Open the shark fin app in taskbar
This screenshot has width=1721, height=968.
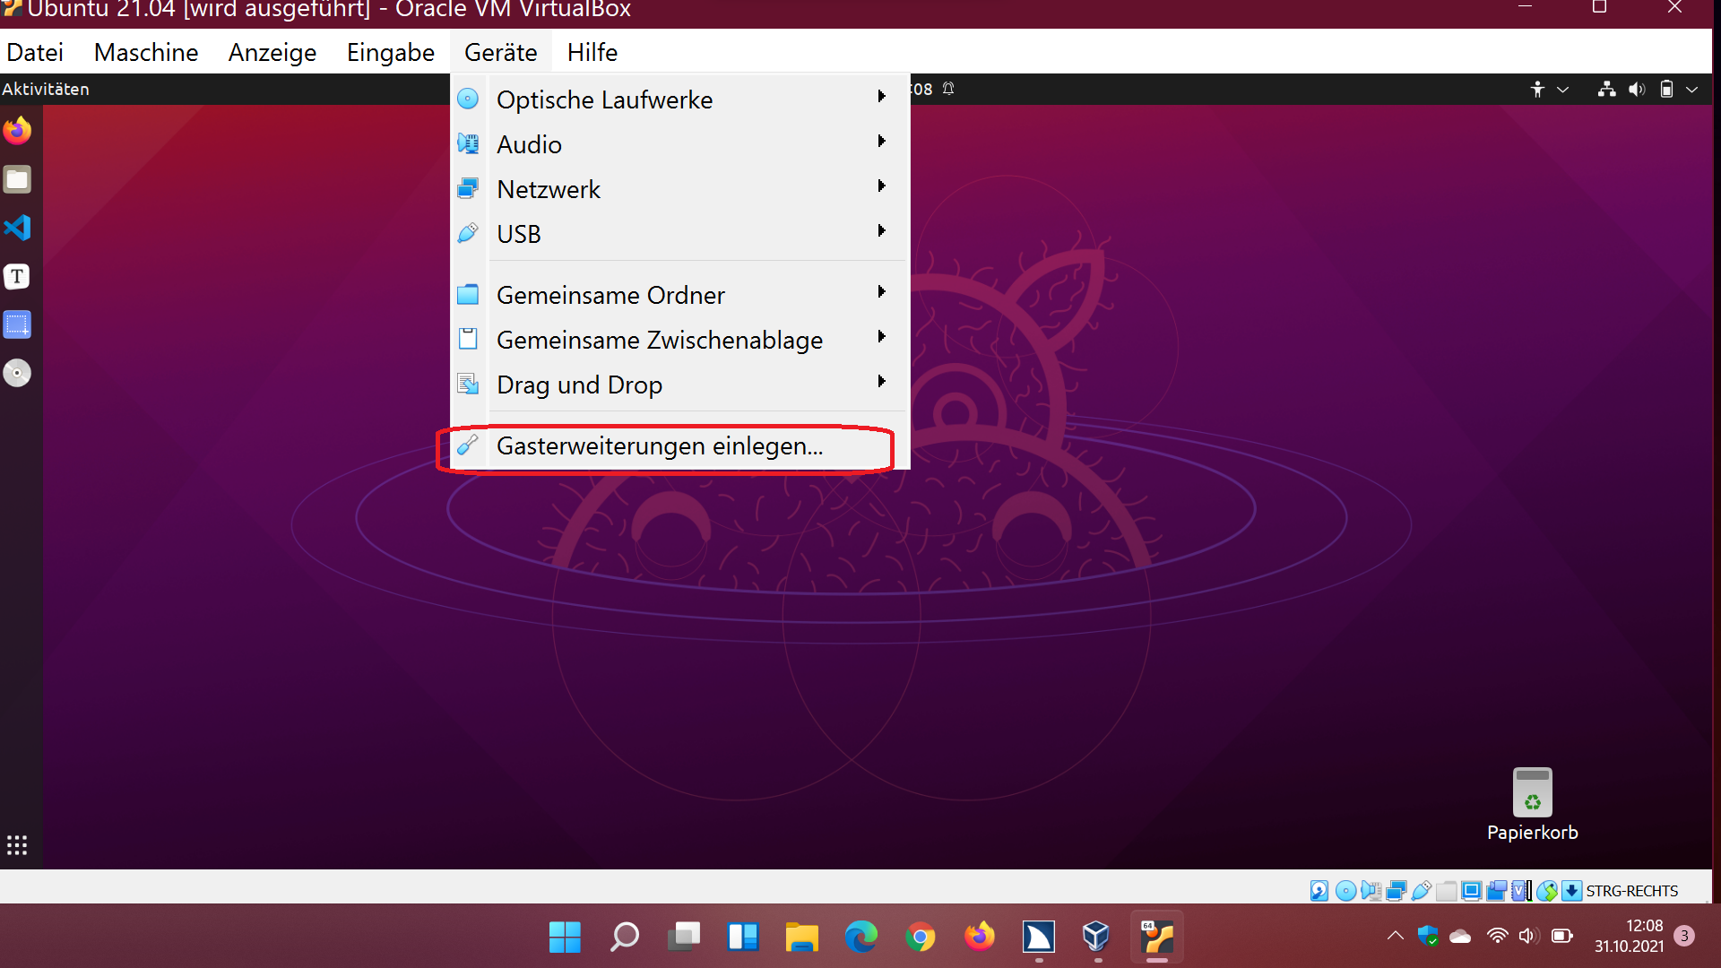click(x=1039, y=938)
